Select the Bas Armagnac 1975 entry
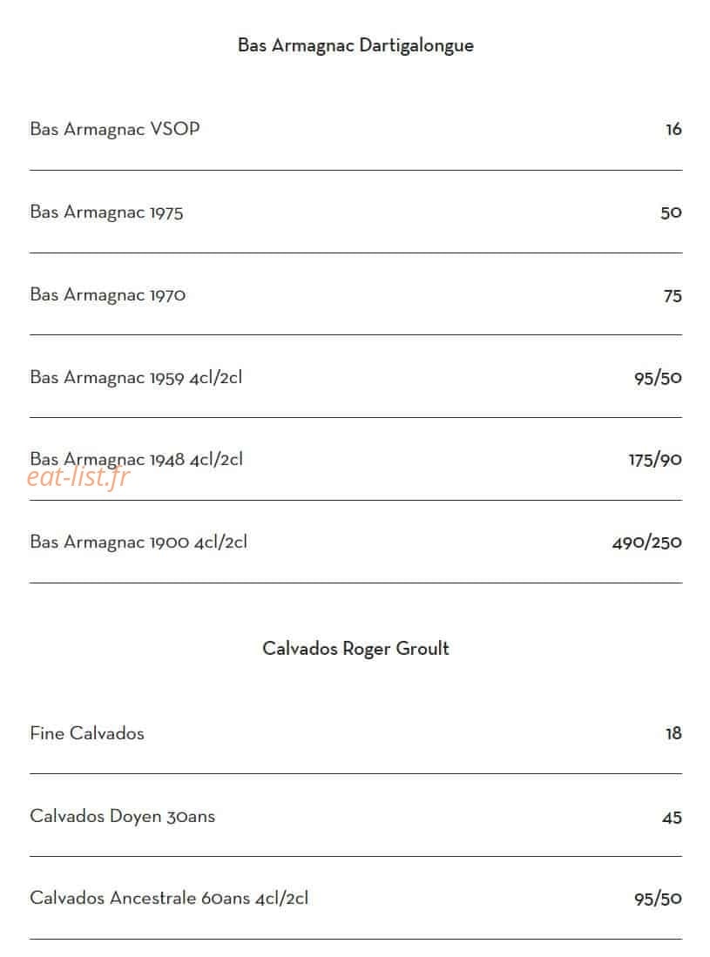This screenshot has height=957, width=710. (x=106, y=212)
